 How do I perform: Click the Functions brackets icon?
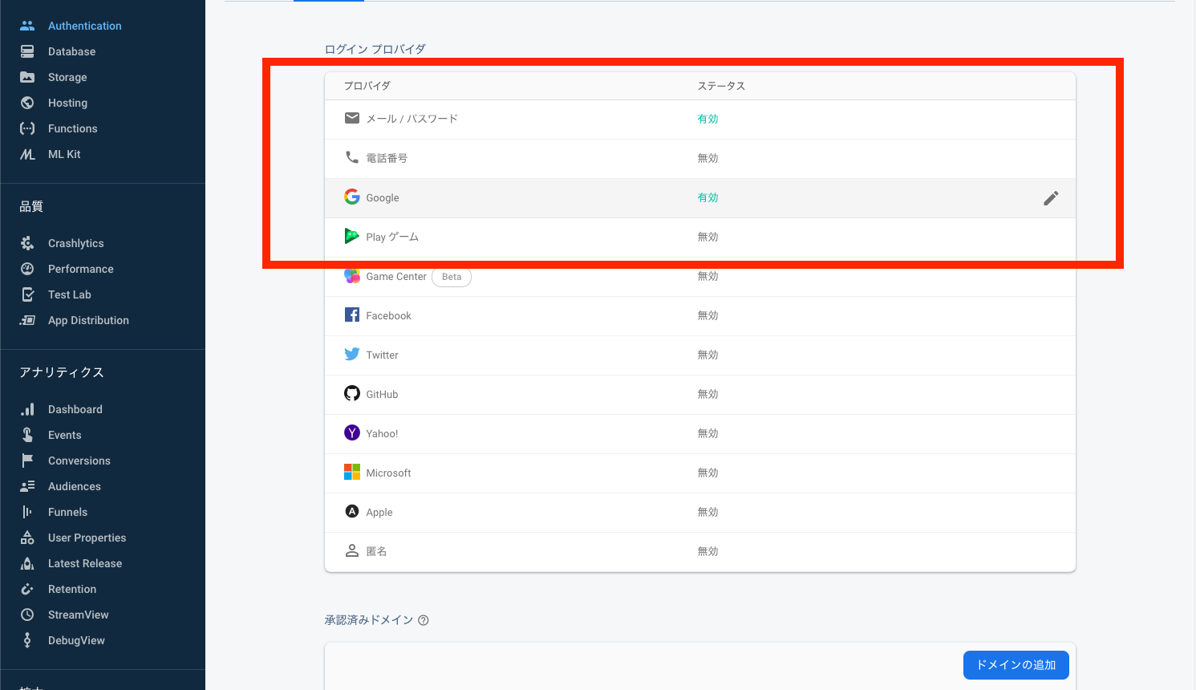tap(27, 128)
